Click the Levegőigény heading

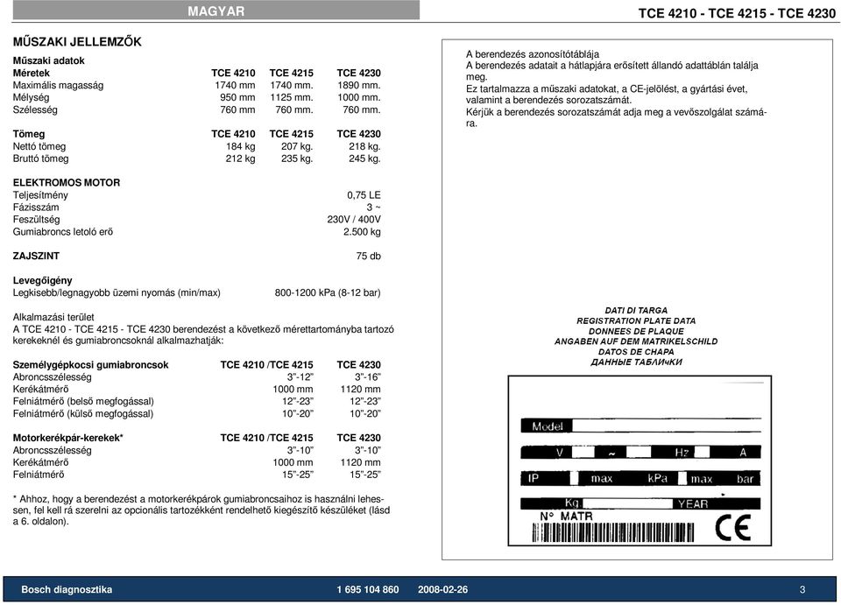42,280
